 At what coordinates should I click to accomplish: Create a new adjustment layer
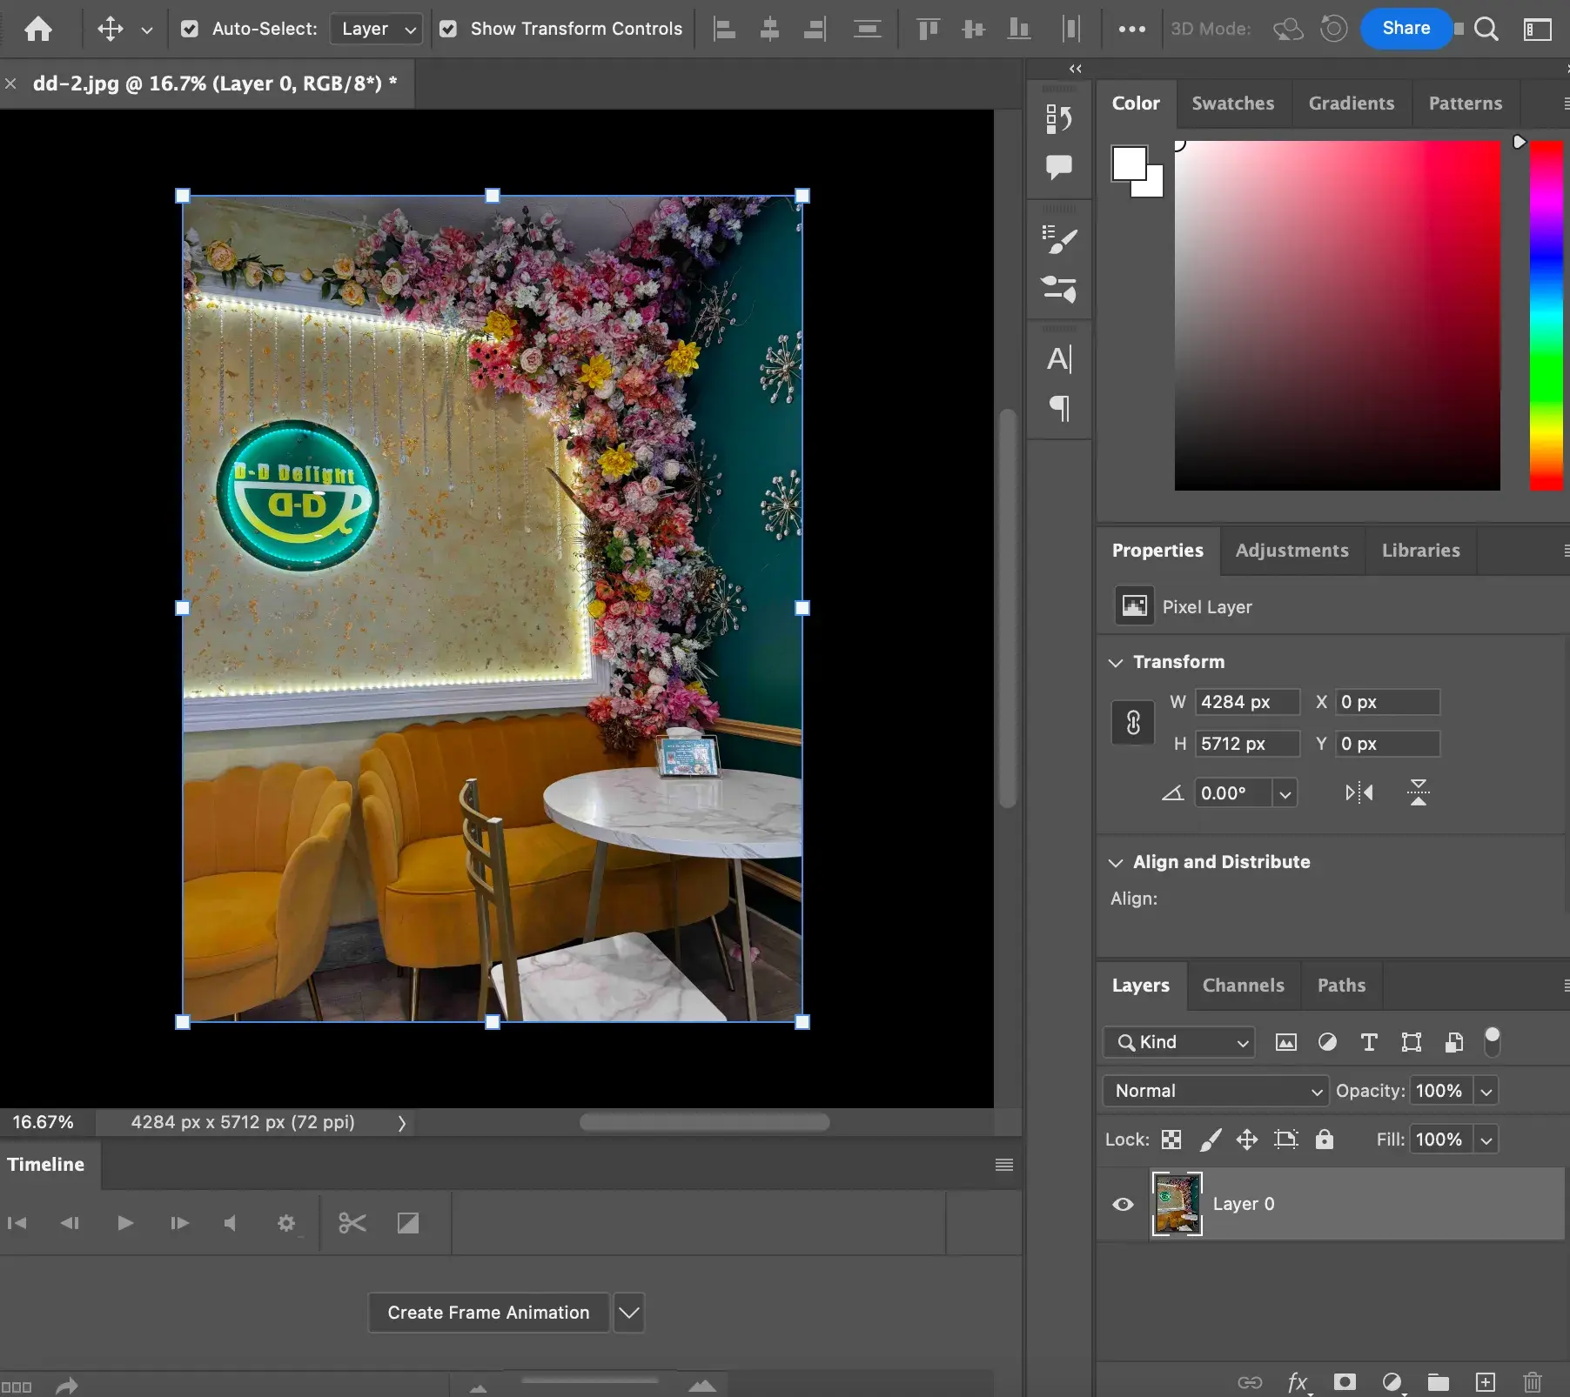tap(1392, 1382)
